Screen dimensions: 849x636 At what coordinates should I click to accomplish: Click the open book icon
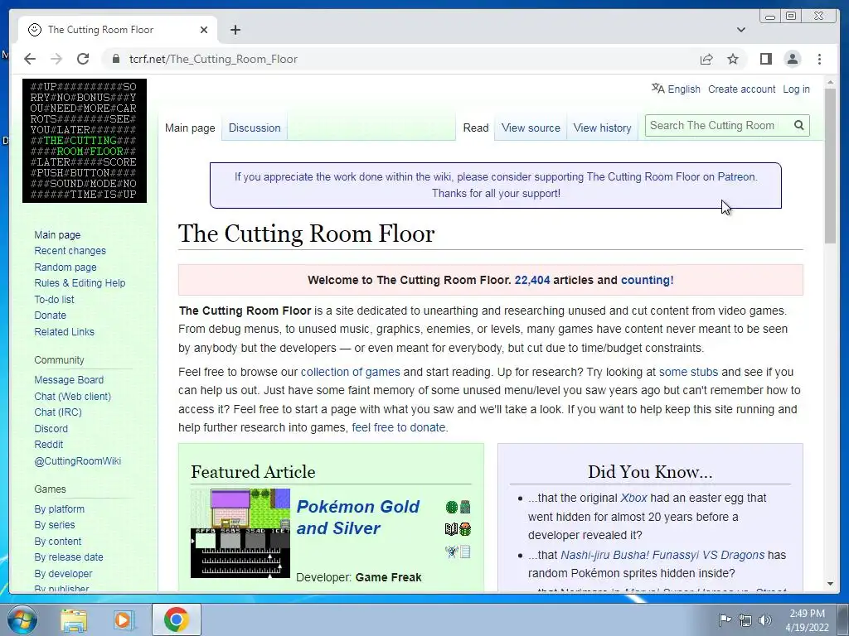451,529
